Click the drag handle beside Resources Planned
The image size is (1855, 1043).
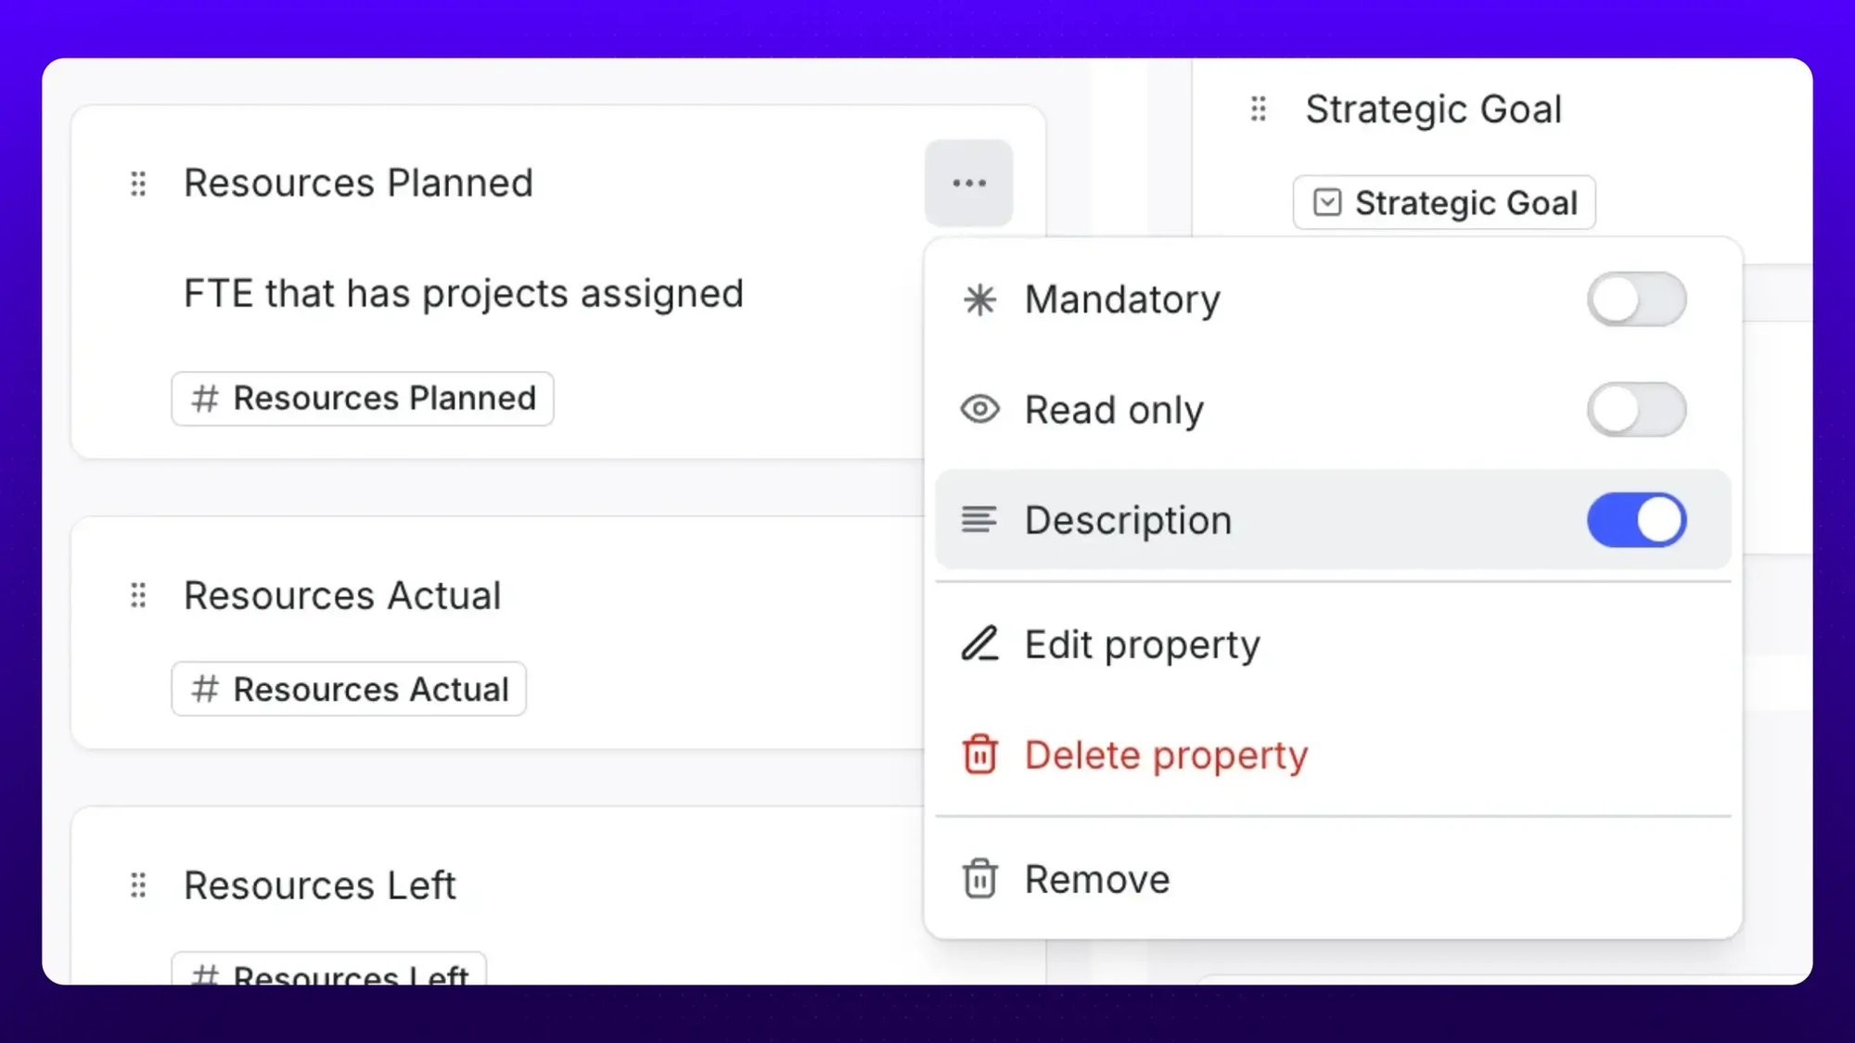138,184
